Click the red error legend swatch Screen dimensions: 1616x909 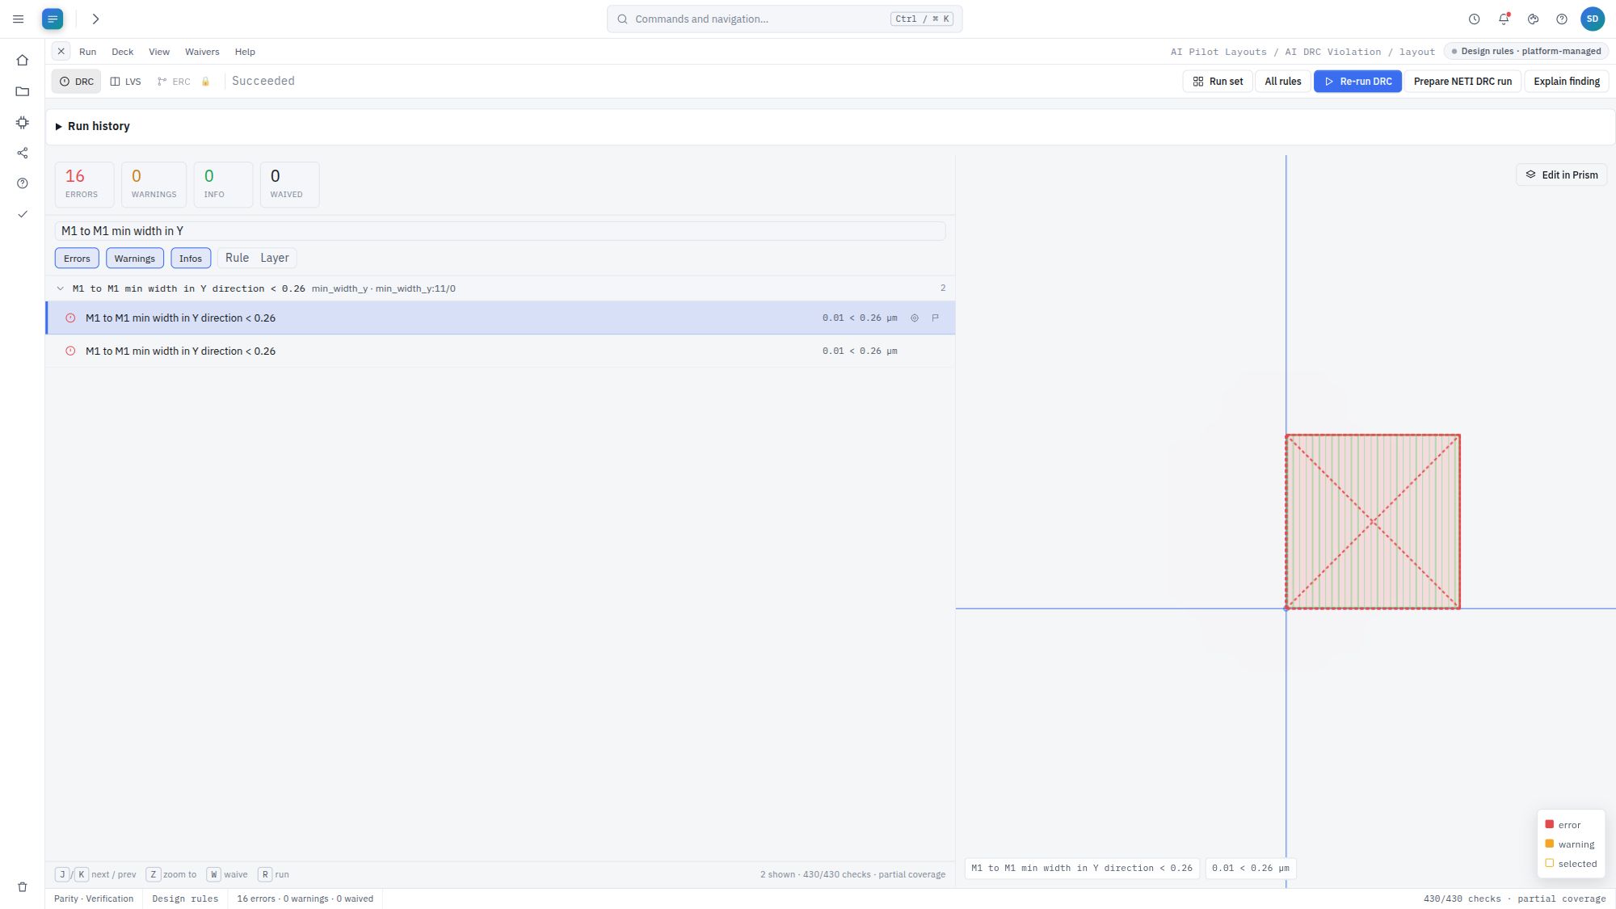point(1549,824)
